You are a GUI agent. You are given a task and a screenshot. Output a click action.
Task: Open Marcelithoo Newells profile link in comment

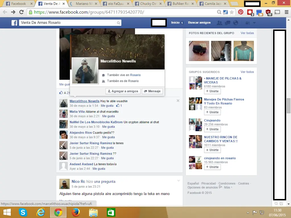pyautogui.click(x=84, y=101)
